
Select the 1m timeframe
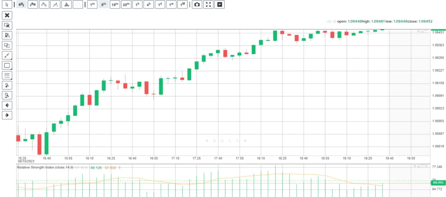coord(92,4)
